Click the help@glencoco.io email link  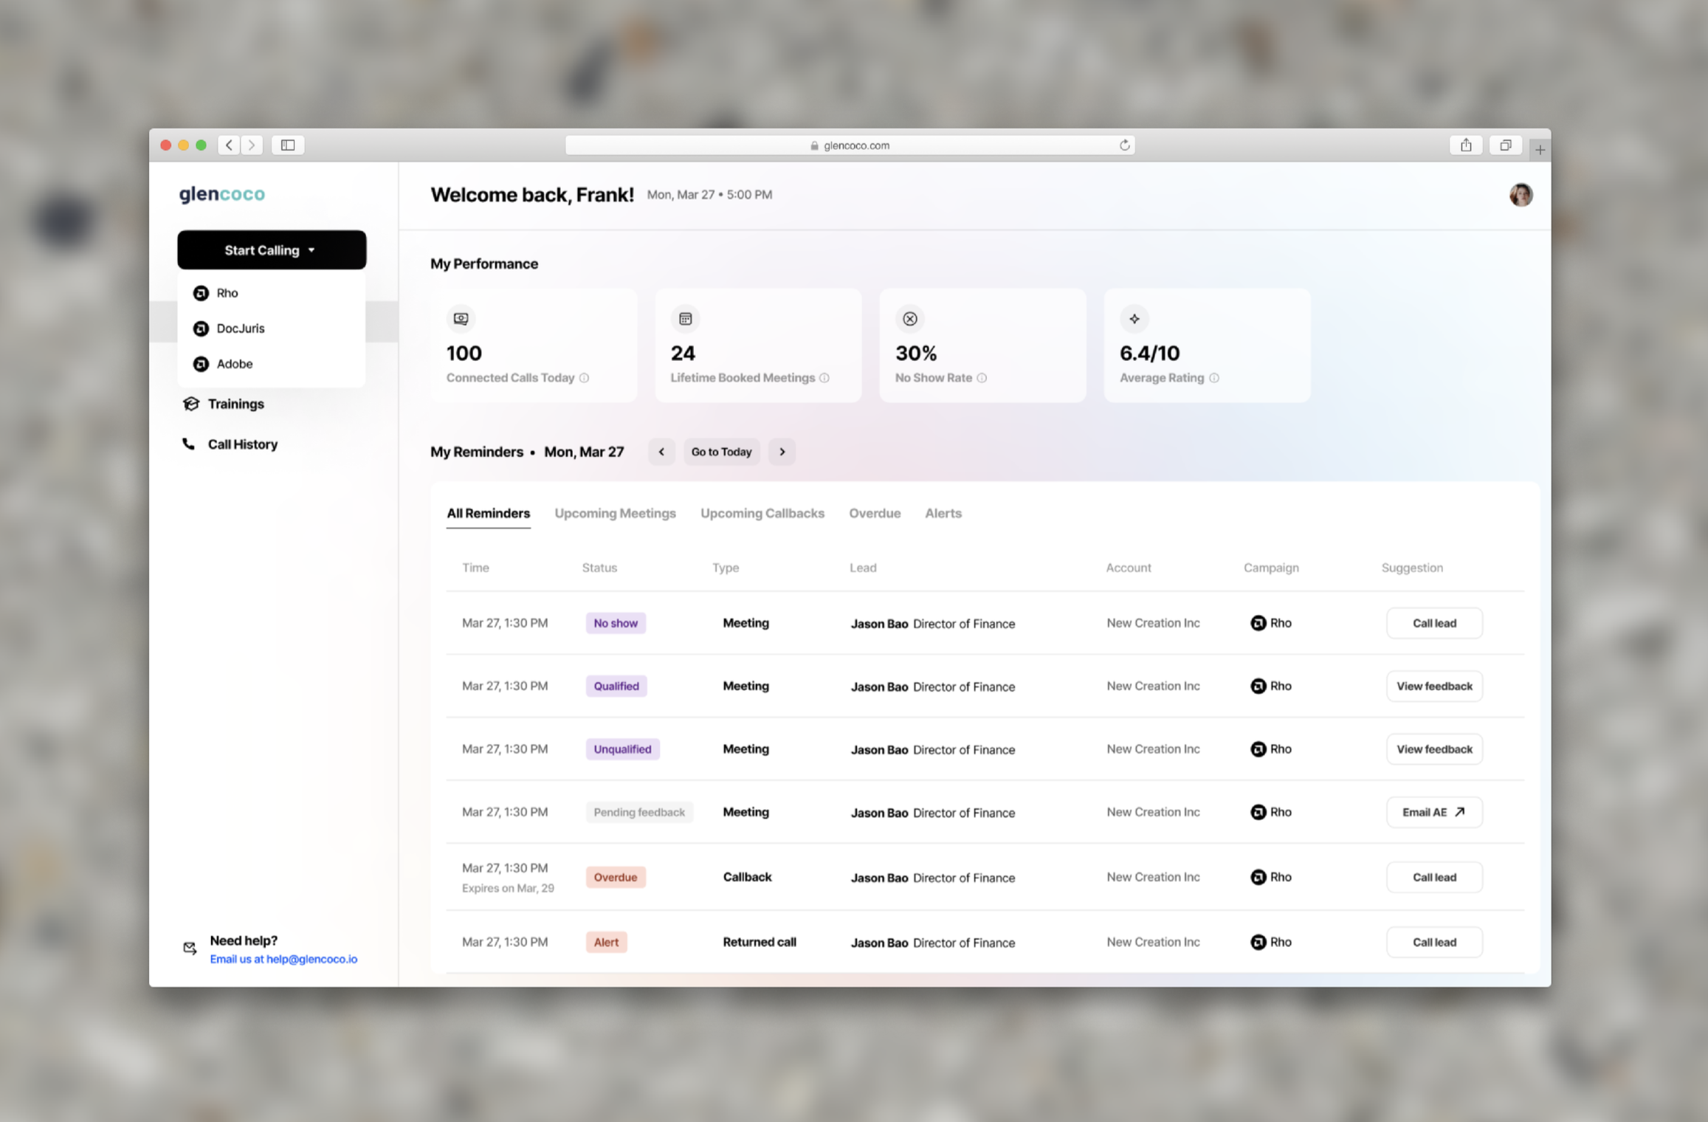point(311,959)
